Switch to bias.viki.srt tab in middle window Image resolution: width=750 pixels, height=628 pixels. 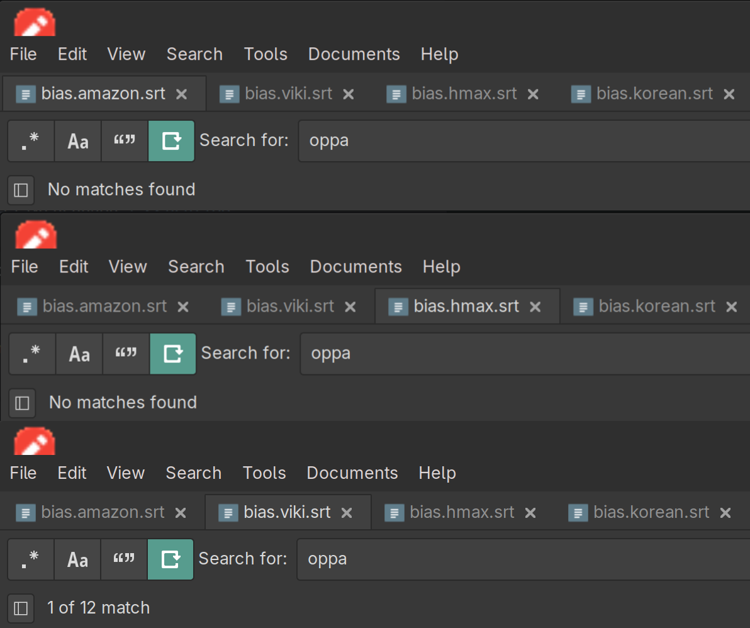290,306
